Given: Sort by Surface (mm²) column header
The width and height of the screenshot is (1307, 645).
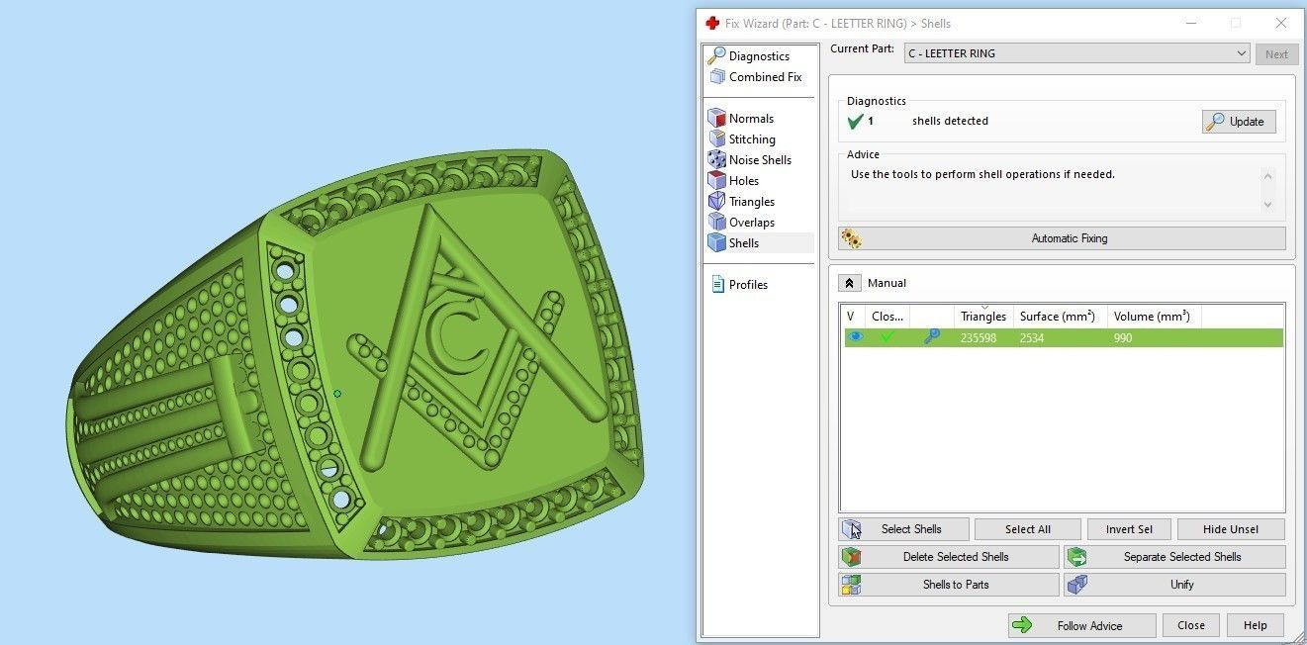Looking at the screenshot, I should (x=1059, y=317).
